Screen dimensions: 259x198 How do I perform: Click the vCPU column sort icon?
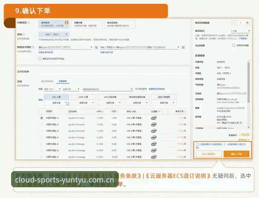tap(103, 112)
